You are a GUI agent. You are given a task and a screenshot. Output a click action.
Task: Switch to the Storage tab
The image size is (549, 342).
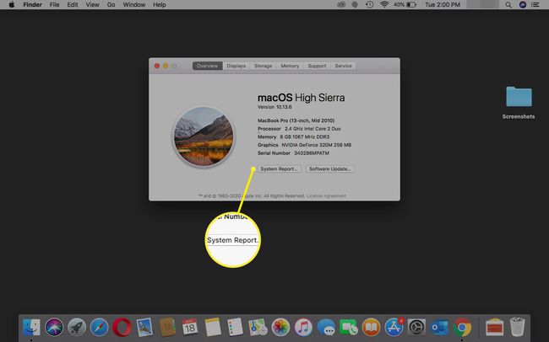[263, 66]
